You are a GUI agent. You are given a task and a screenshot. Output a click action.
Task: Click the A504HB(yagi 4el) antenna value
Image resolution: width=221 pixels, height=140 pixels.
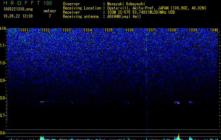pos(124,16)
